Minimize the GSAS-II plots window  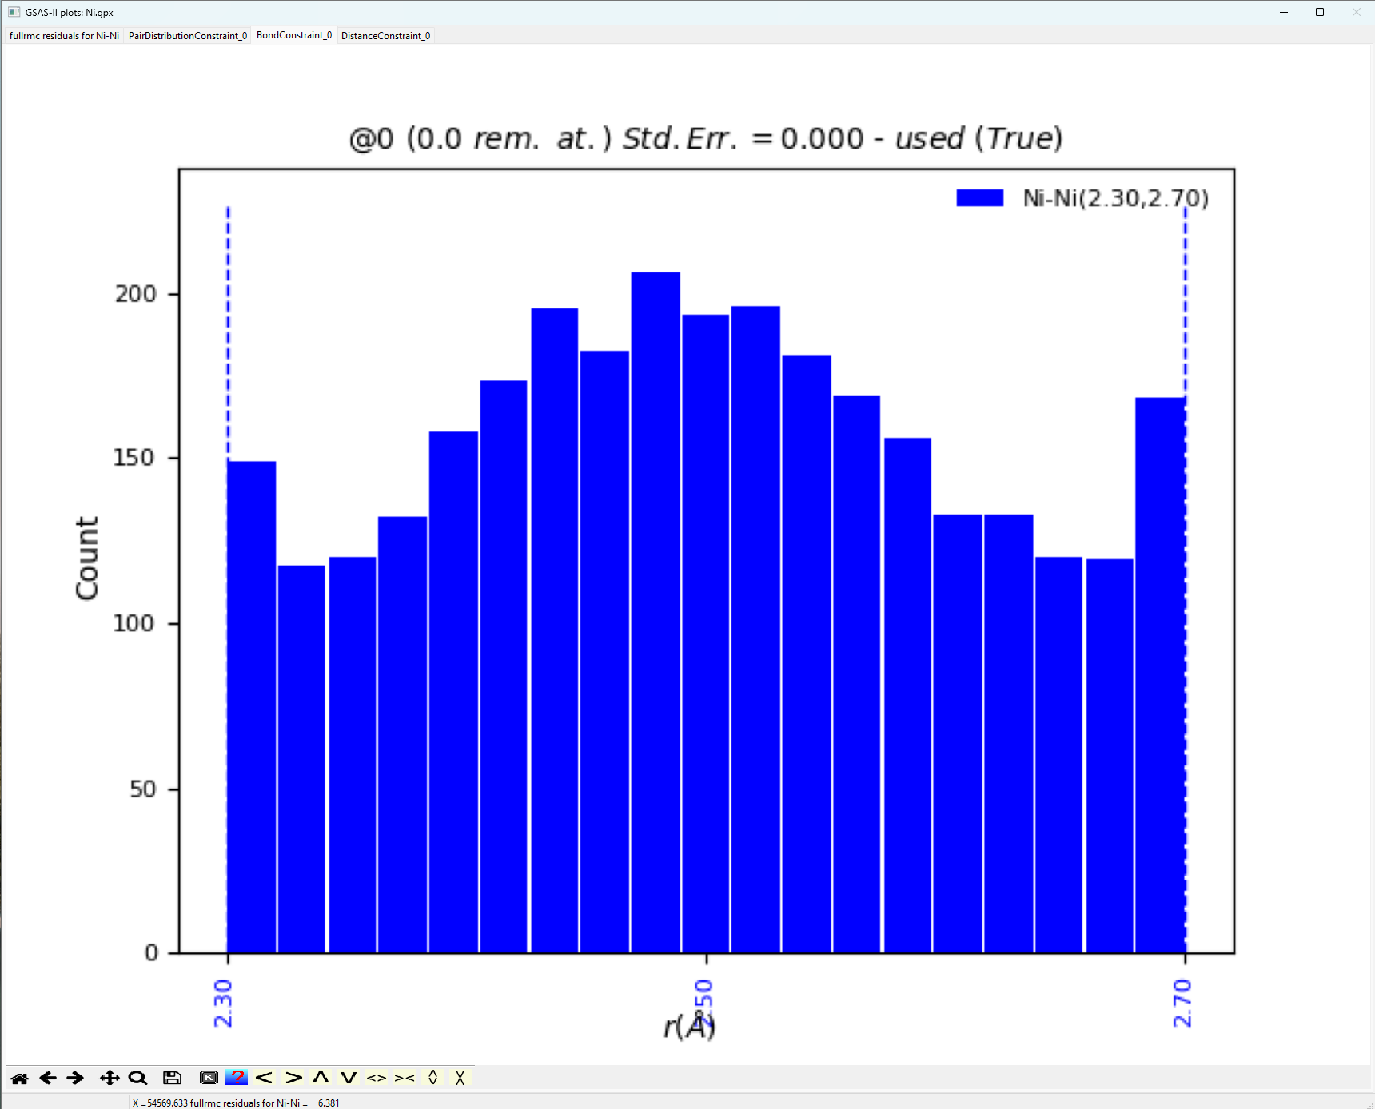1284,12
